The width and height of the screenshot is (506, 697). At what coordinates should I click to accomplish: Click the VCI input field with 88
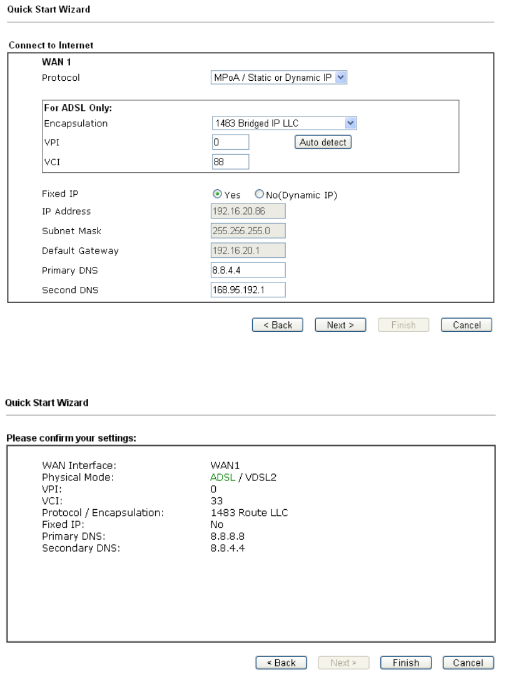coord(230,162)
